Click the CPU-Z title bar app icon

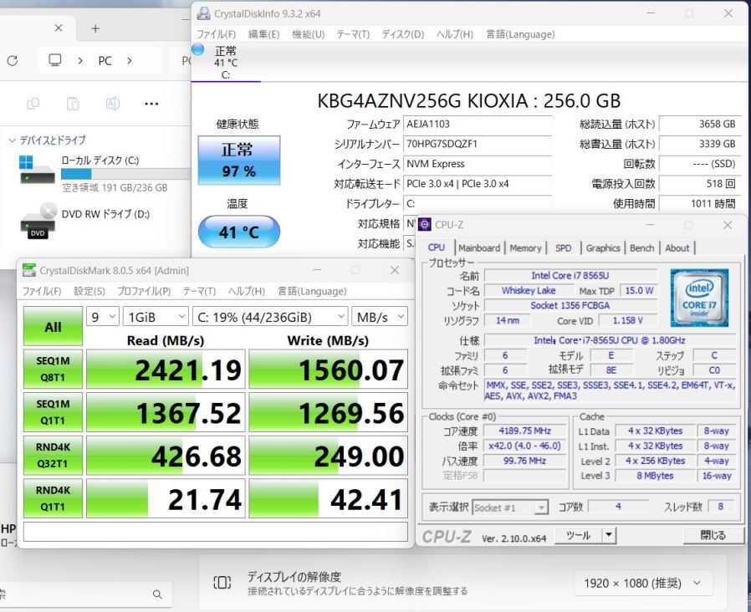pos(424,224)
